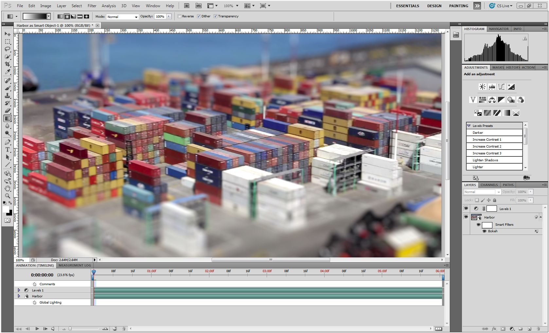This screenshot has height=333, width=549.
Task: Apply the Increase Contrast 2 preset
Action: coord(487,146)
